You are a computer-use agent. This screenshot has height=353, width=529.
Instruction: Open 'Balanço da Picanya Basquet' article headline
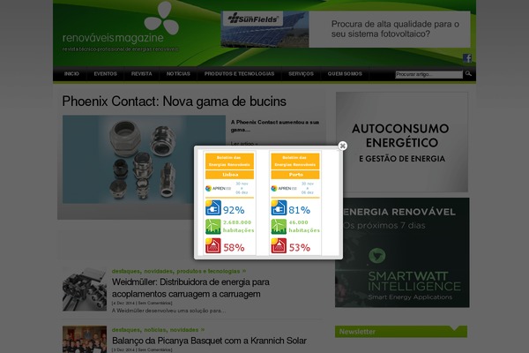209,341
